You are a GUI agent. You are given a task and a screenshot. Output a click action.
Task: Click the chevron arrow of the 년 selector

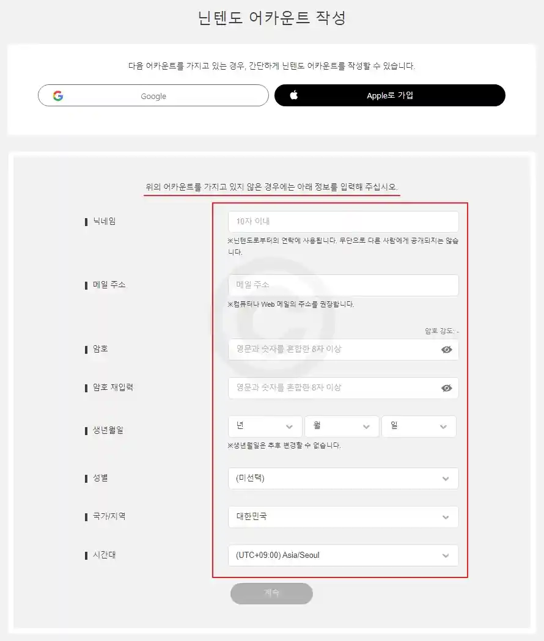pyautogui.click(x=289, y=427)
